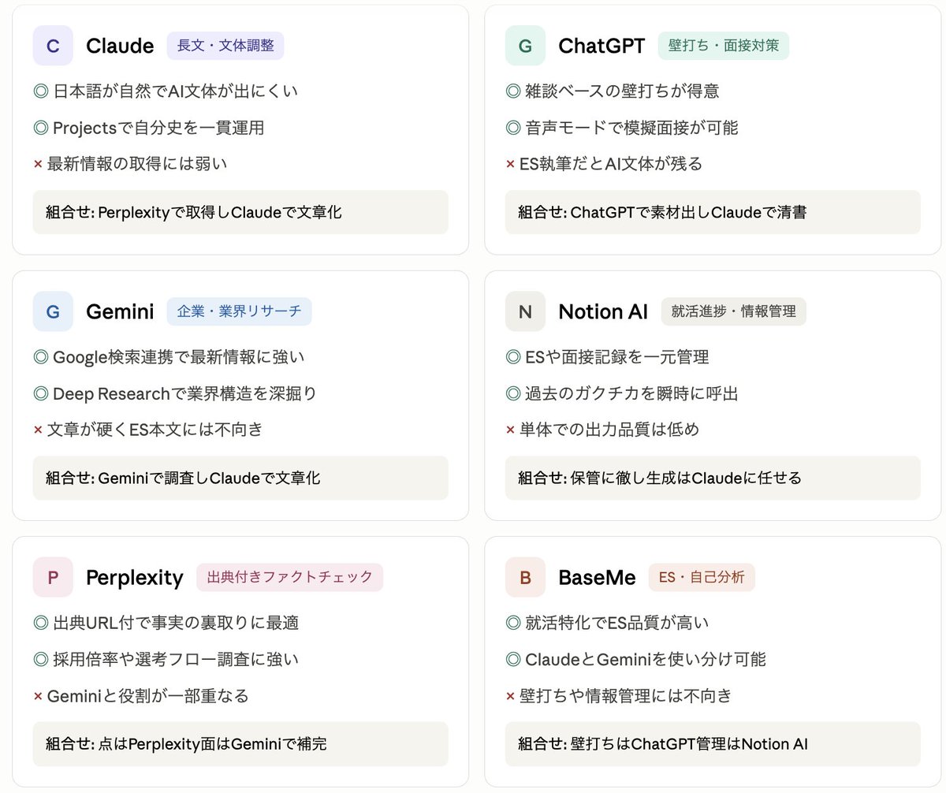This screenshot has height=793, width=946.
Task: Click the line ESや面接記録を一元管理
Action: pyautogui.click(x=607, y=357)
